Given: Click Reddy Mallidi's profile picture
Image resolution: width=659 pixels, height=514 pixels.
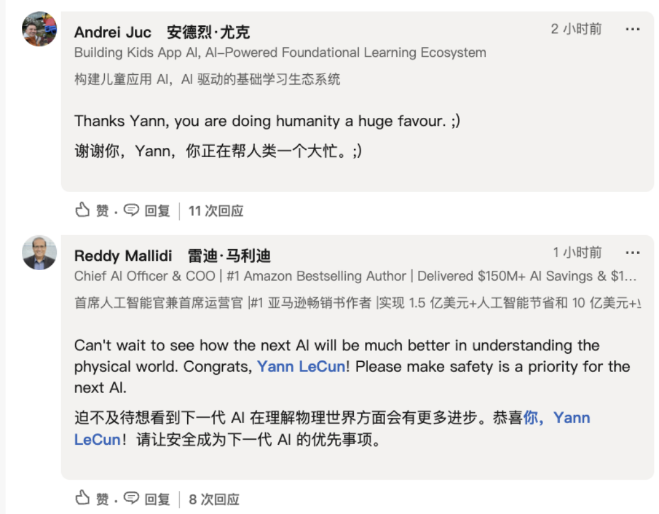Looking at the screenshot, I should pos(39,253).
